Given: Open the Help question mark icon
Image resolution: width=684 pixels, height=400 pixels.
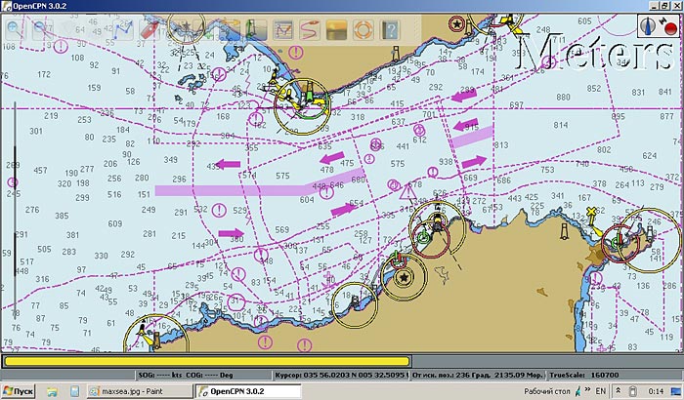Looking at the screenshot, I should [x=390, y=29].
